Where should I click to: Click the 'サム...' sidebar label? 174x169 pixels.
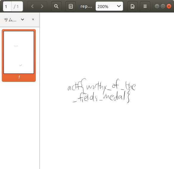point(10,20)
